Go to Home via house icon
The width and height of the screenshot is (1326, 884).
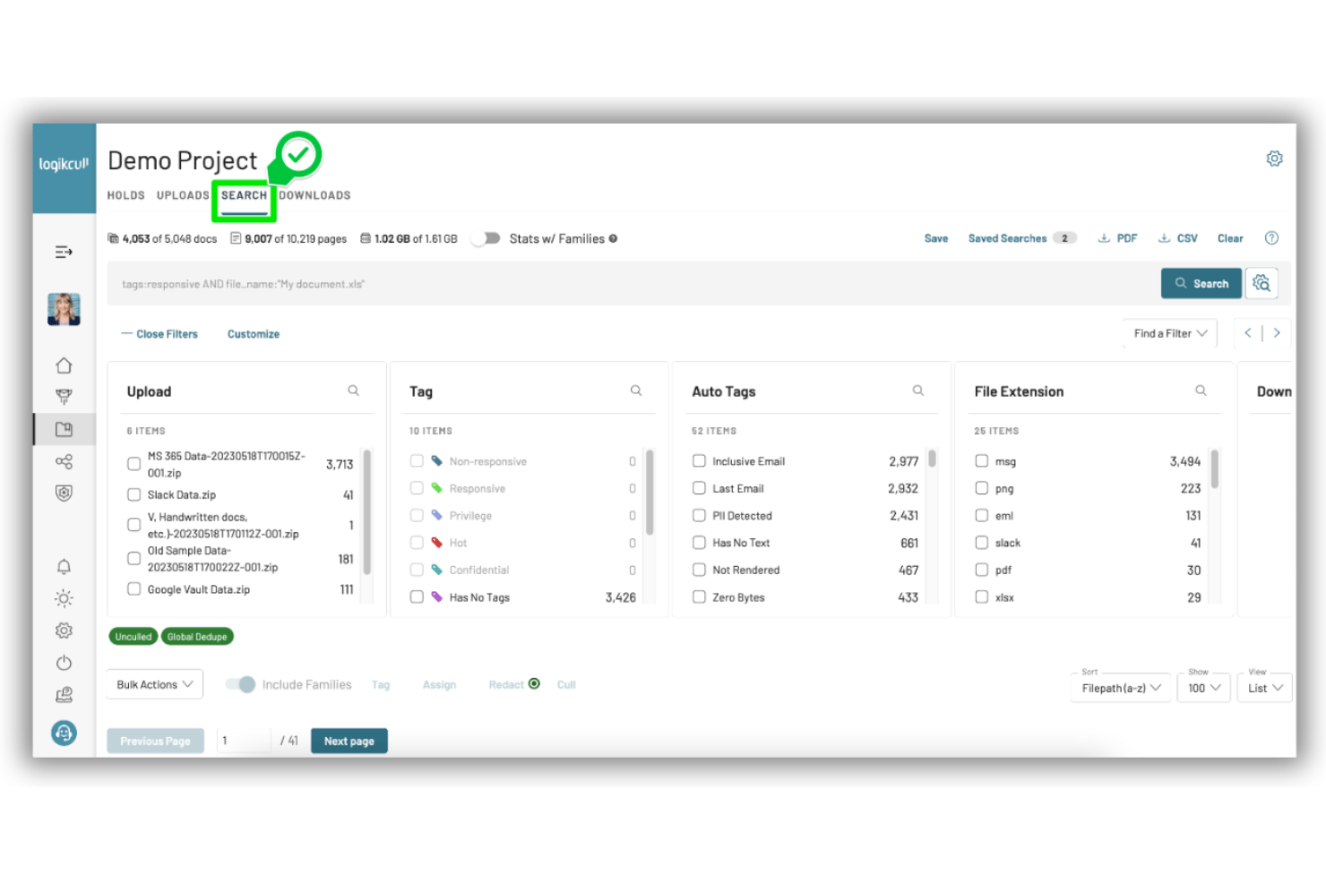coord(64,365)
